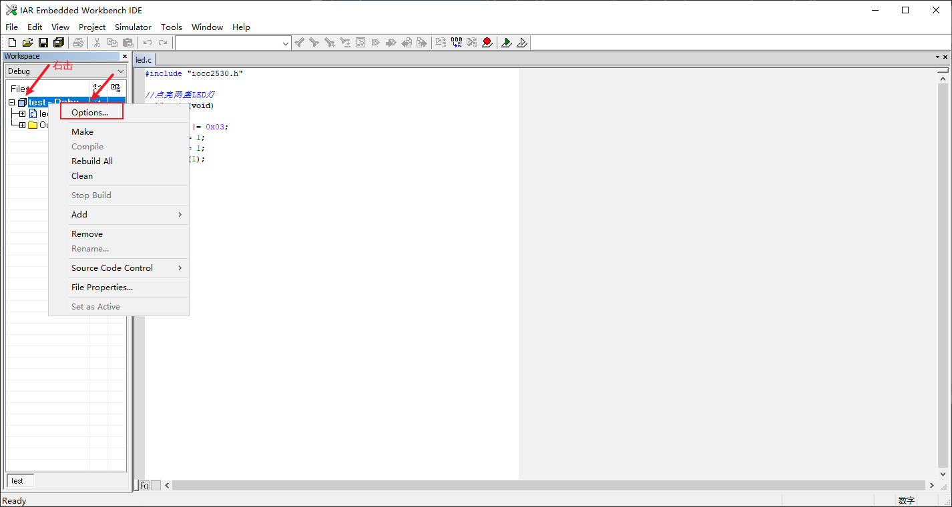Click the blue cube project icon in workspace

pyautogui.click(x=23, y=103)
